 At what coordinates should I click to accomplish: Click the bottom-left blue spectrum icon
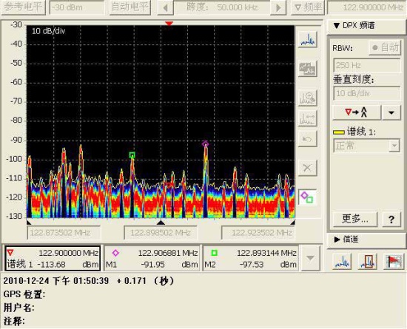tap(342, 261)
